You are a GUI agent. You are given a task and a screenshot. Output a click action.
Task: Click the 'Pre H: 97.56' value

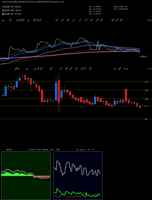pos(95,9)
